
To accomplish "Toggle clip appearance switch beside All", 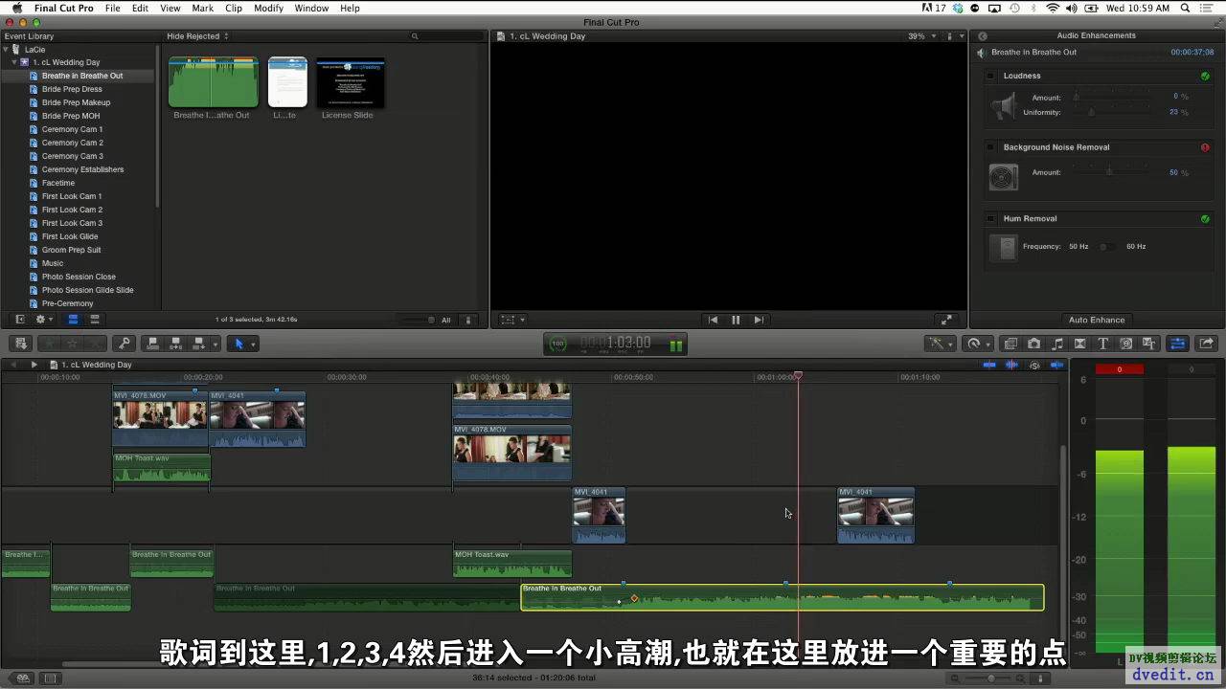I will coord(469,320).
